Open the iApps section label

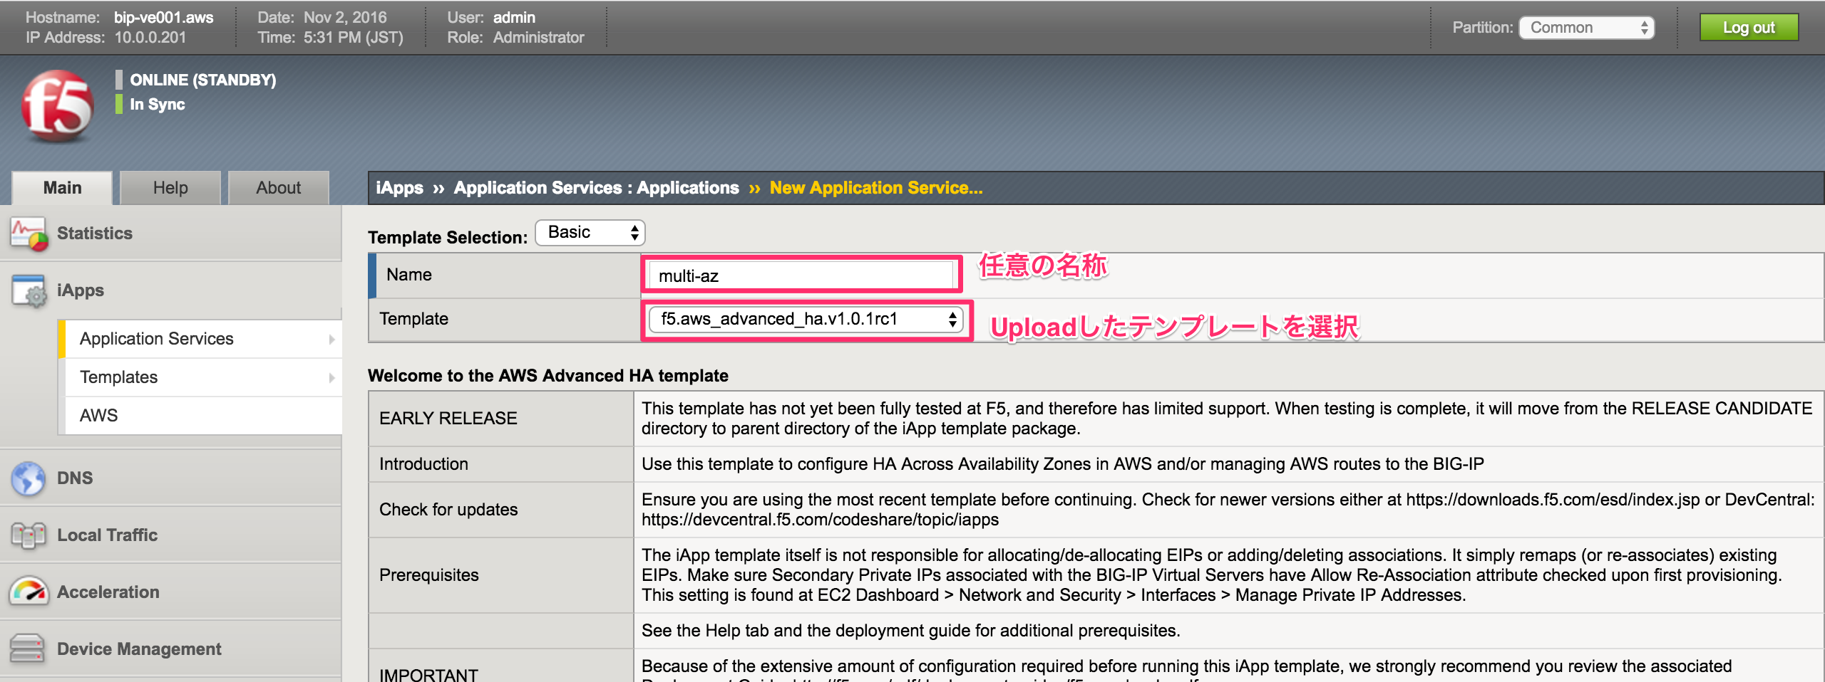(x=81, y=290)
